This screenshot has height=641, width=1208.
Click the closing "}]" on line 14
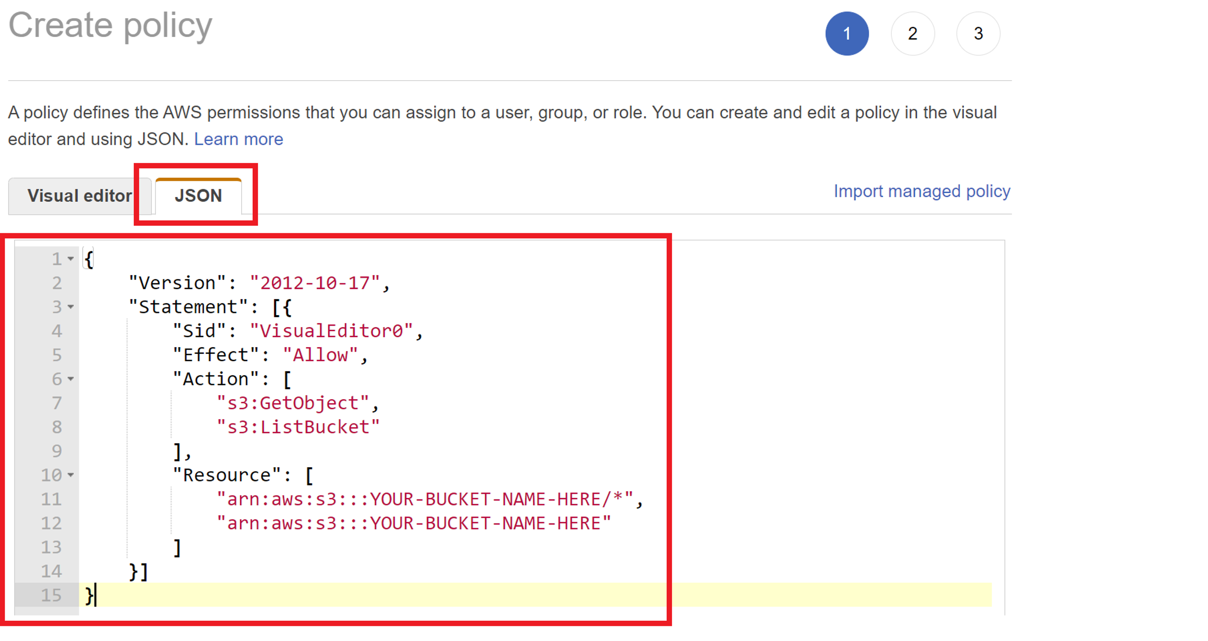click(139, 572)
